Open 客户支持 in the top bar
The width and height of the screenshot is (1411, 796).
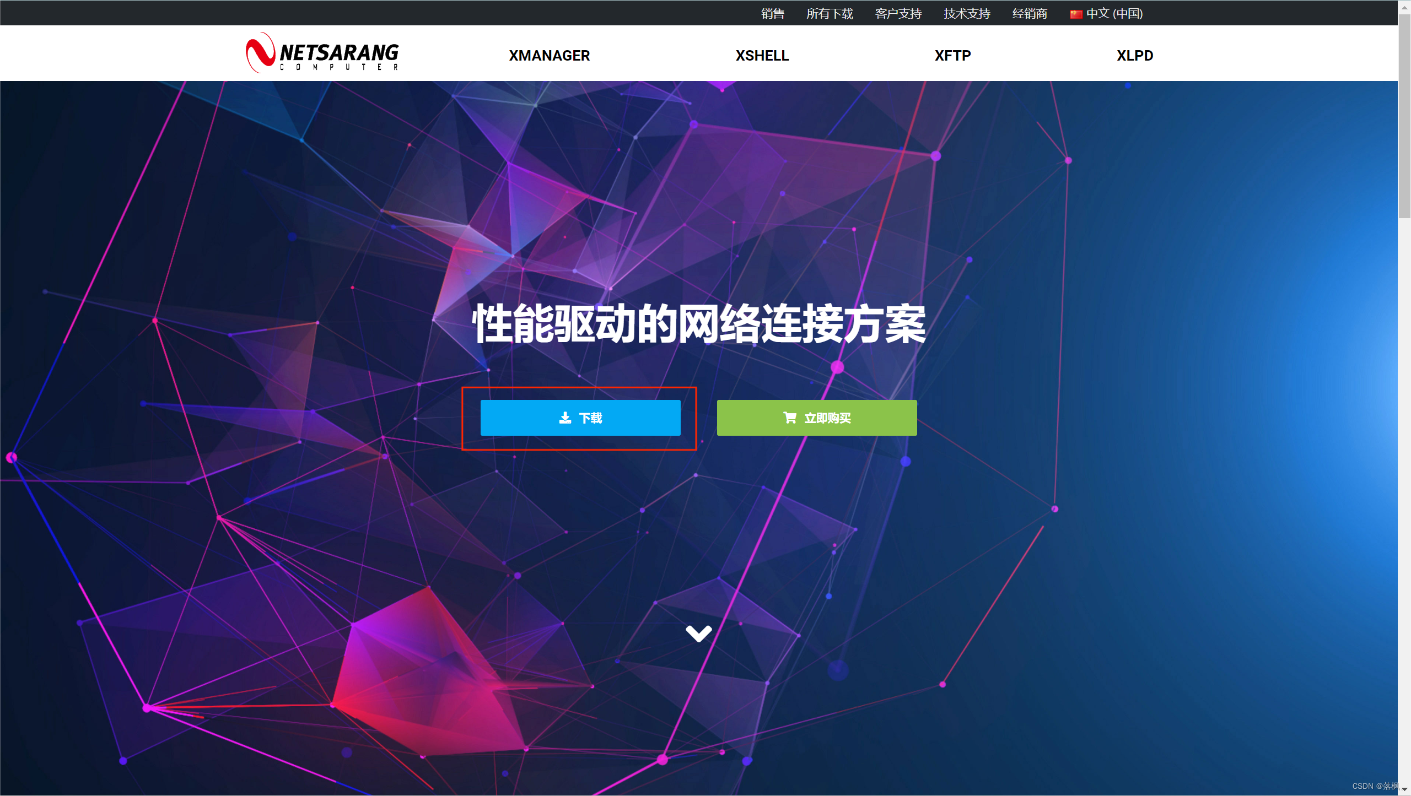tap(898, 14)
